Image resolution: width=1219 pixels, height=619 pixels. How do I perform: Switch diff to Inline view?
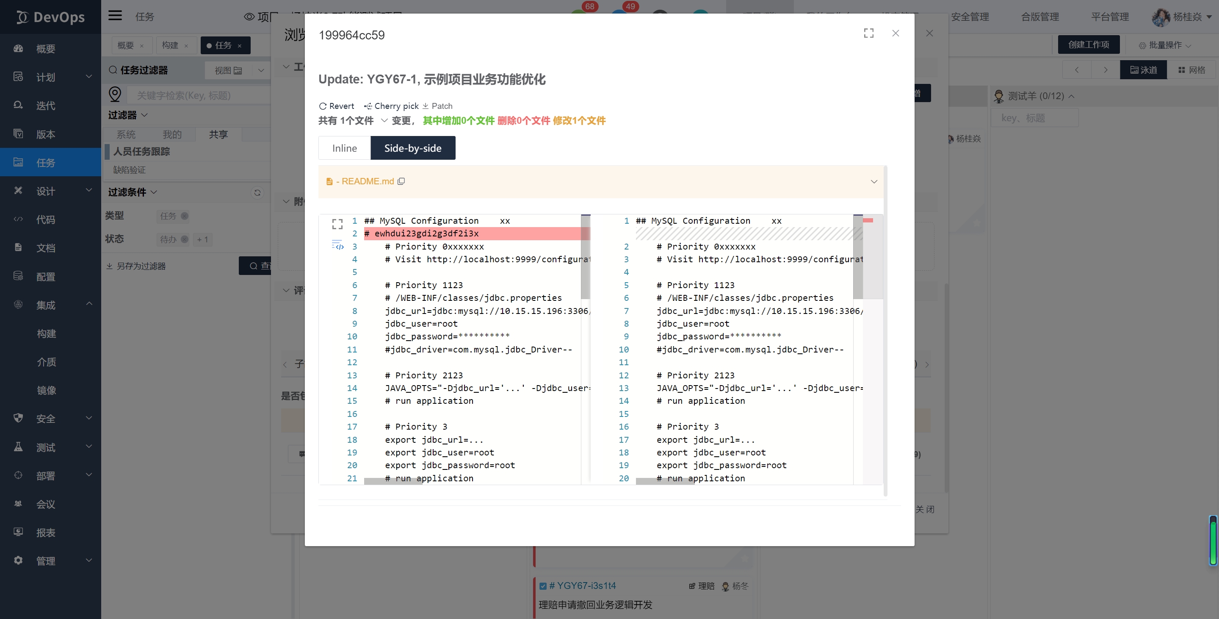[x=345, y=148]
